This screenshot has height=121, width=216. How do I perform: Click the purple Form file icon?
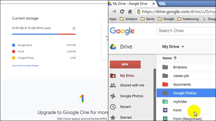click(x=165, y=110)
